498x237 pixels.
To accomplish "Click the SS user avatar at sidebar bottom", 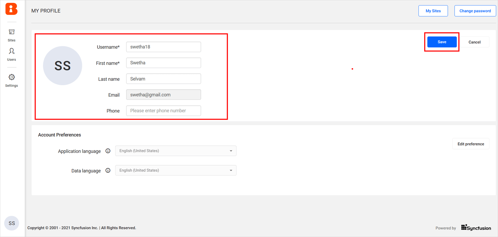I will [x=12, y=223].
